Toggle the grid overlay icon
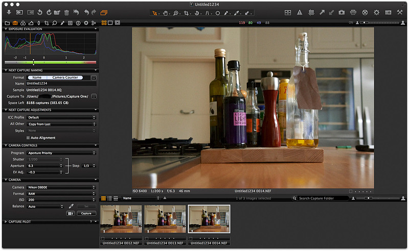The image size is (409, 251). pos(311,12)
